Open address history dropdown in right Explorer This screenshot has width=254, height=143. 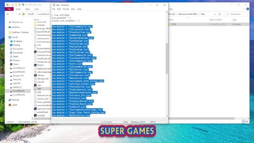(x=215, y=14)
